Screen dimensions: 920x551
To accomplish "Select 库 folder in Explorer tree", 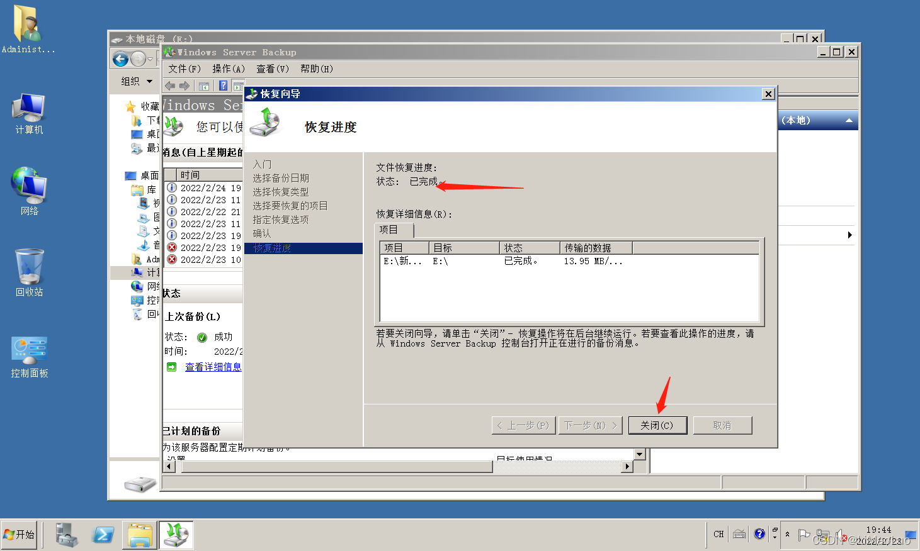I will 144,189.
